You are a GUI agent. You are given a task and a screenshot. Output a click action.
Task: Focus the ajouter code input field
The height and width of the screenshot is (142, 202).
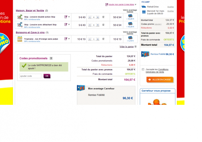pos(30,76)
